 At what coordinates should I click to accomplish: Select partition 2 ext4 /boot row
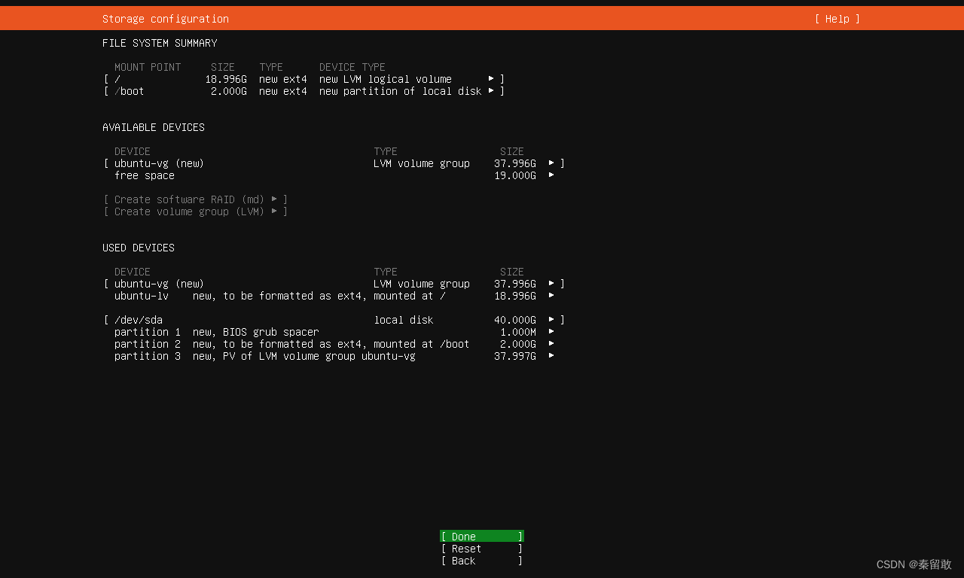(334, 344)
